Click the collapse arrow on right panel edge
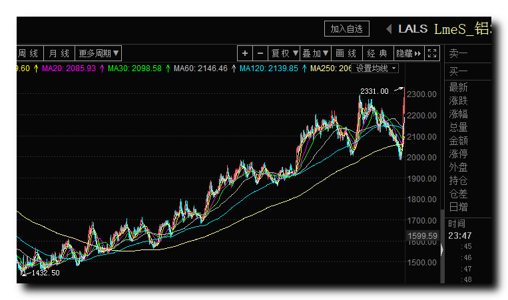Image resolution: width=508 pixels, height=300 pixels. 441,249
